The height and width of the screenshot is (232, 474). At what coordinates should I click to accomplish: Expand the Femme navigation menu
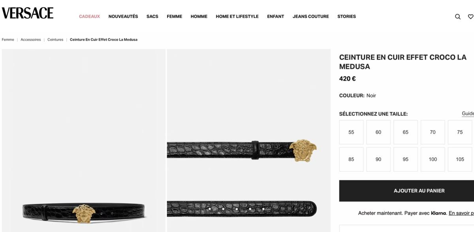tap(175, 17)
